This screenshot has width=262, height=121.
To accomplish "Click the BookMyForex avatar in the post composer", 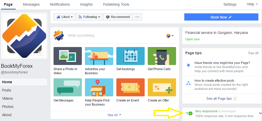I will click(x=59, y=35).
